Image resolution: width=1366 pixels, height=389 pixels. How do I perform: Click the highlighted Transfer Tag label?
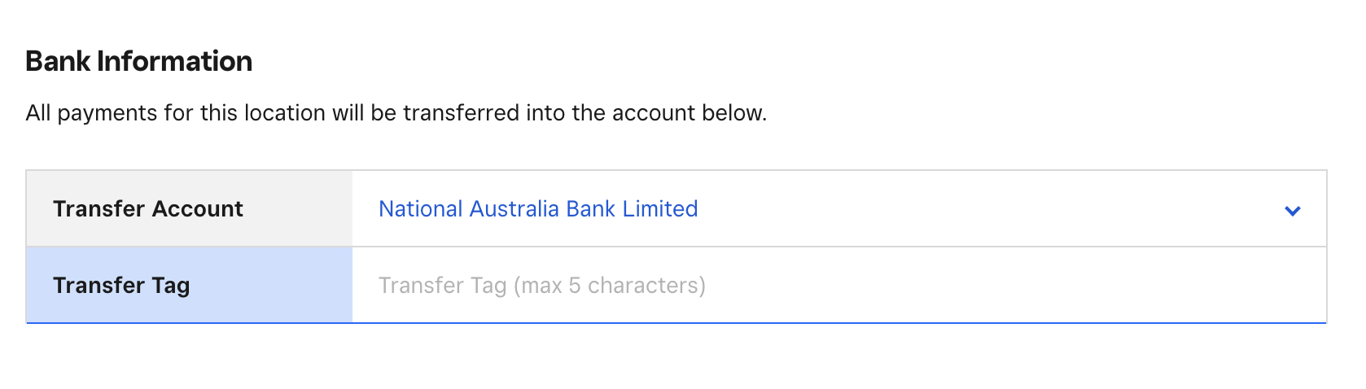pyautogui.click(x=121, y=286)
